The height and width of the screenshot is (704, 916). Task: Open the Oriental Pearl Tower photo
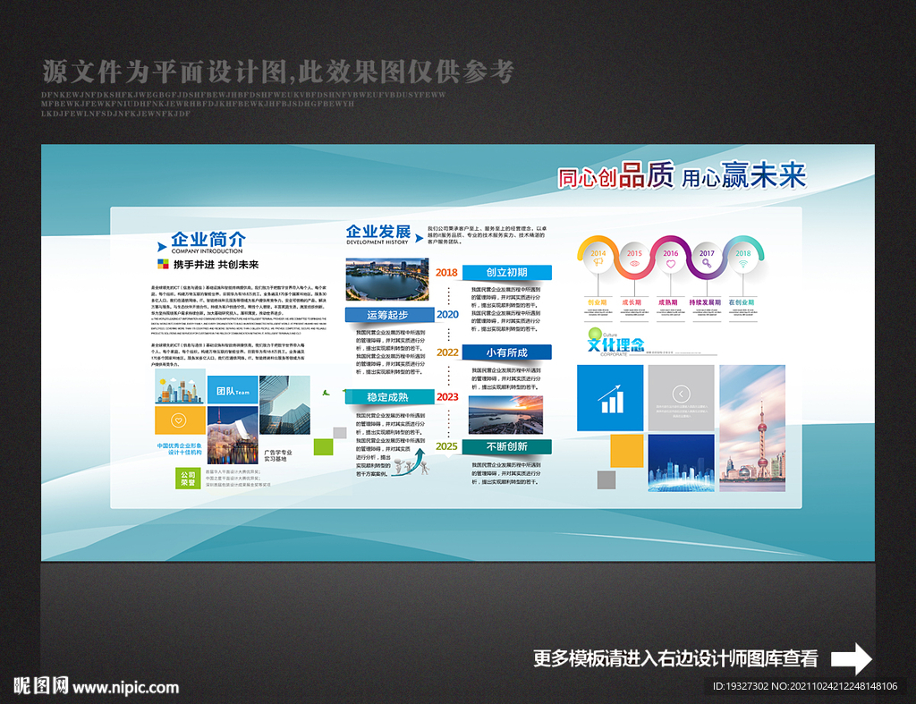click(x=752, y=428)
